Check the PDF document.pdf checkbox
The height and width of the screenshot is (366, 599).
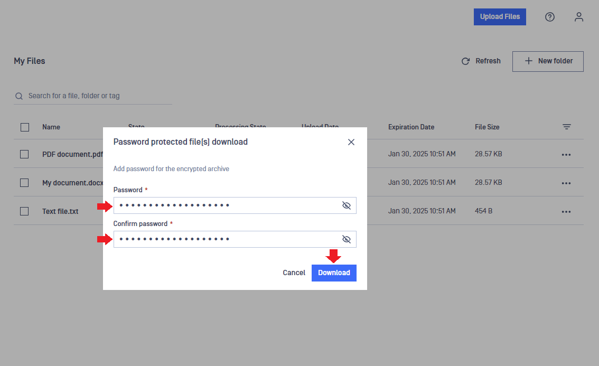(x=24, y=154)
